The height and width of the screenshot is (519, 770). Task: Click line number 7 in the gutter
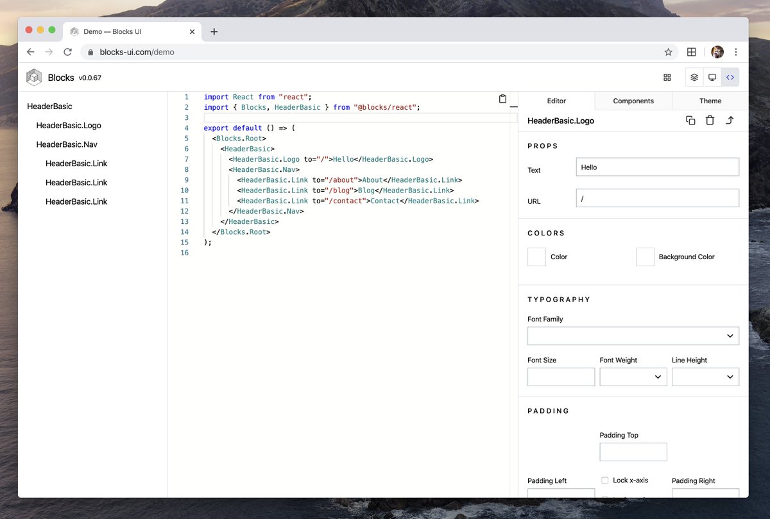[186, 159]
